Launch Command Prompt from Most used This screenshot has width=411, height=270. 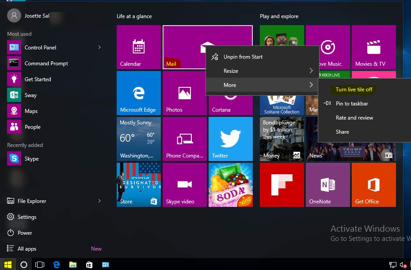coord(54,64)
